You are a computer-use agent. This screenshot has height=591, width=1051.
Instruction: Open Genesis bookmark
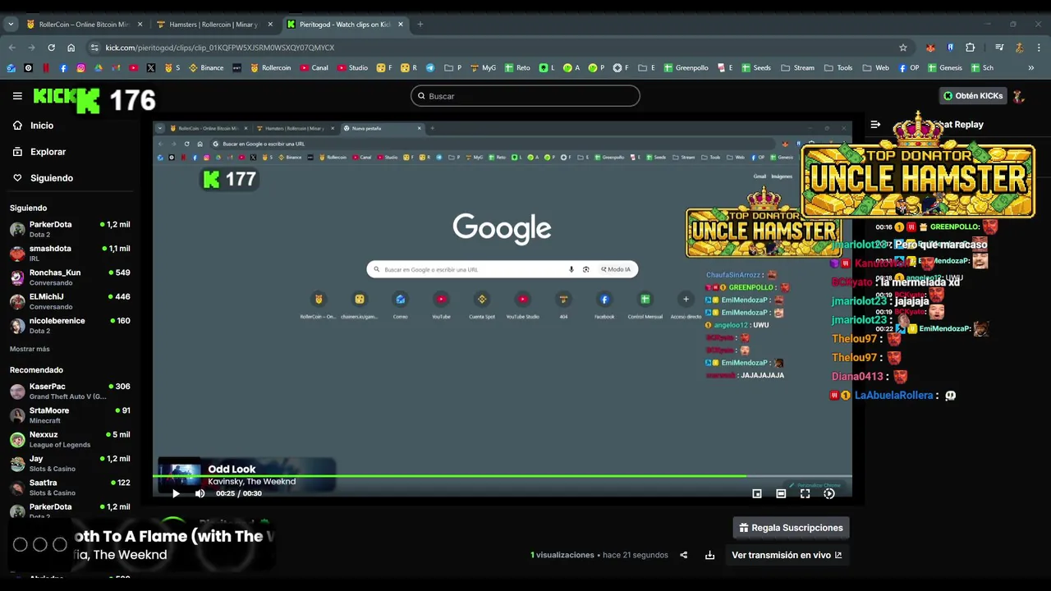944,68
